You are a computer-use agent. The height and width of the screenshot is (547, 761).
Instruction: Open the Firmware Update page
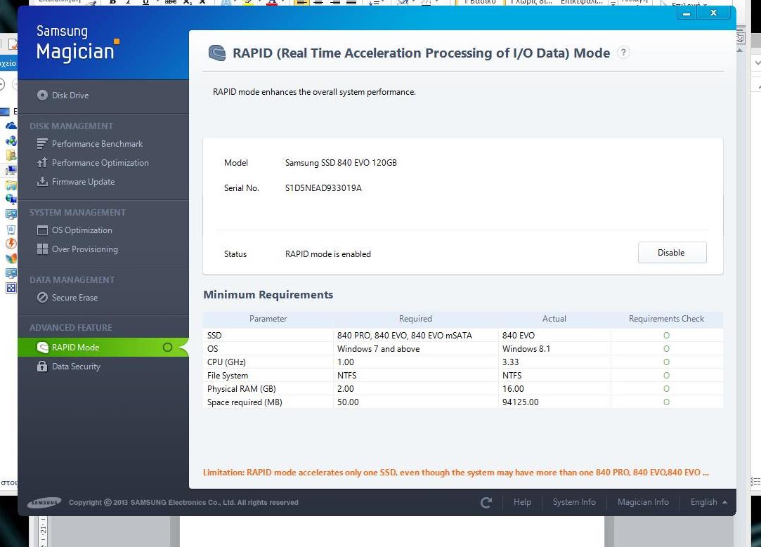[x=76, y=181]
